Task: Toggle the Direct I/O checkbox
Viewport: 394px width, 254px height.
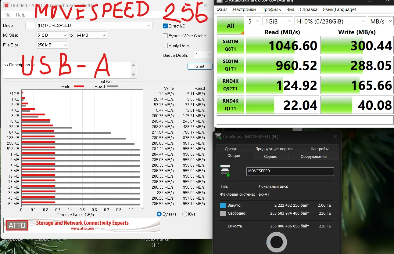Action: (165, 26)
